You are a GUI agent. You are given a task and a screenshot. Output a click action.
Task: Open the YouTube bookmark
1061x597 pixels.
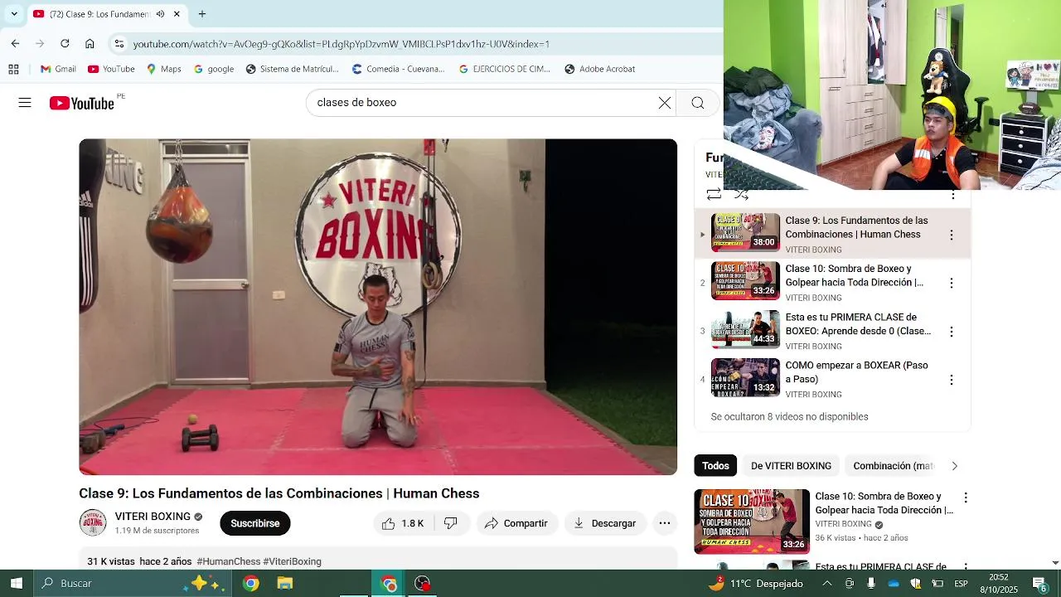pos(111,69)
